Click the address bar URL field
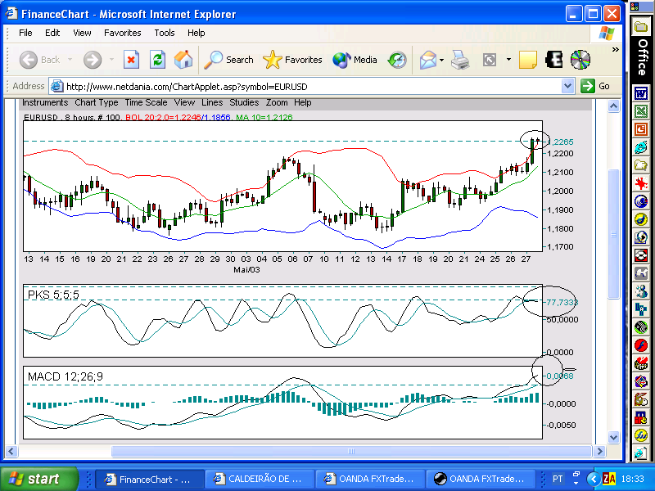This screenshot has width=655, height=491. (311, 86)
